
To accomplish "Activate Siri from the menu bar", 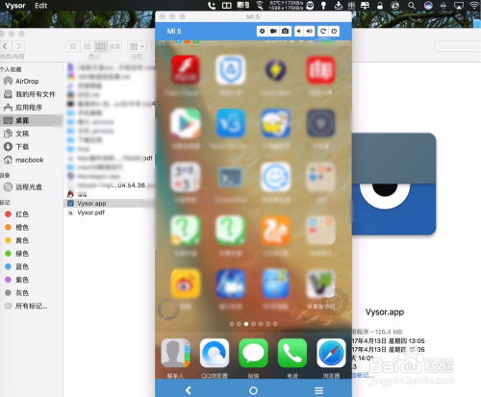I will 428,6.
